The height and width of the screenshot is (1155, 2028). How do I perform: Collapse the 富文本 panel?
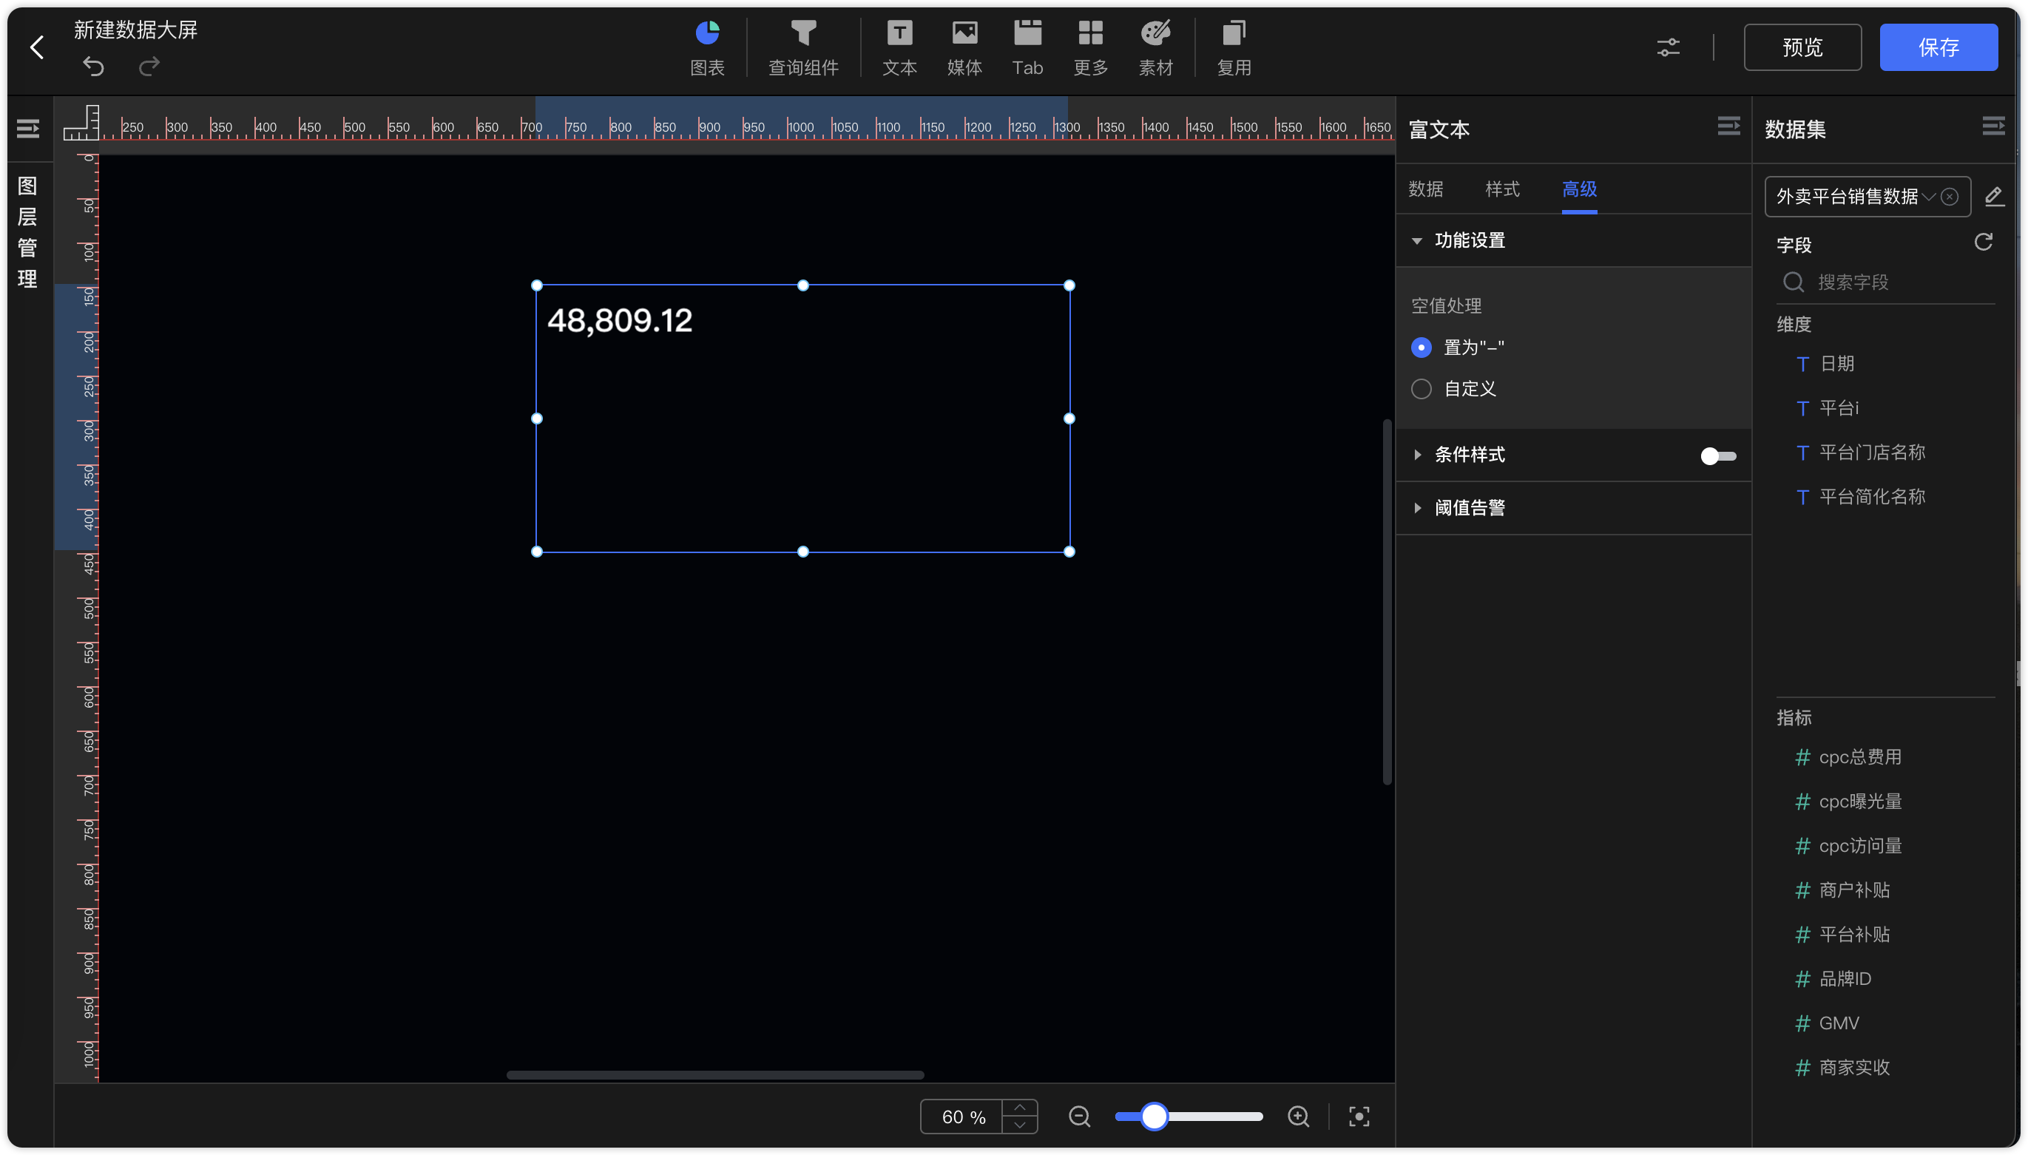pos(1728,126)
